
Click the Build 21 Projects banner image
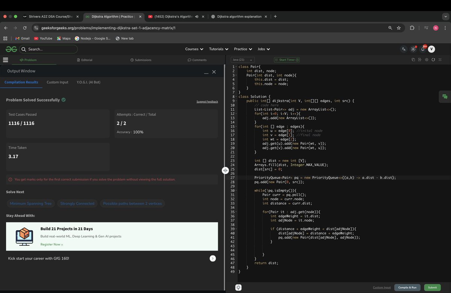(x=24, y=236)
